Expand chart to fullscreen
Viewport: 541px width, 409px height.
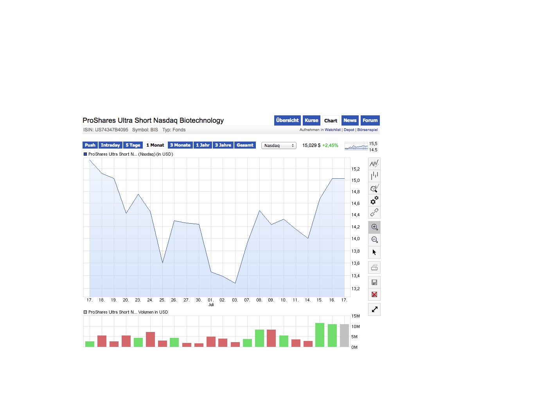tap(374, 309)
